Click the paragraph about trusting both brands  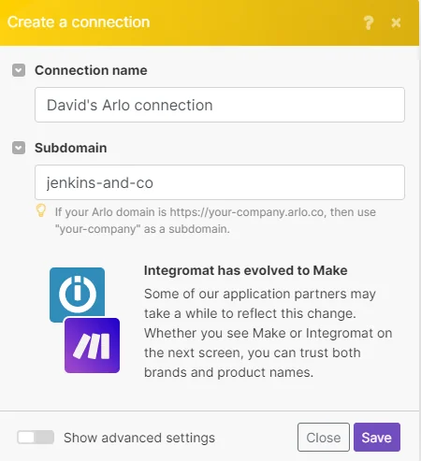tap(269, 333)
